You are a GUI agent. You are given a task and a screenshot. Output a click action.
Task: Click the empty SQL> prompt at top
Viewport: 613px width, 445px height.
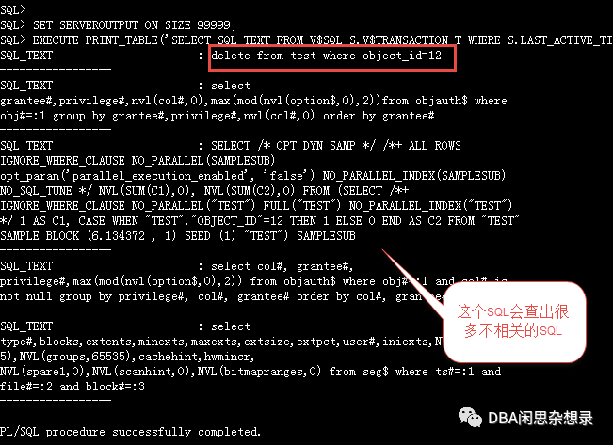point(12,9)
